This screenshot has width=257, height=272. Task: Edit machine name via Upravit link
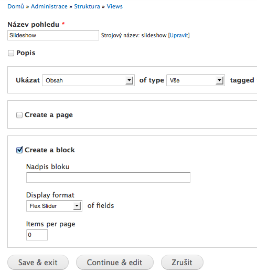(x=179, y=35)
